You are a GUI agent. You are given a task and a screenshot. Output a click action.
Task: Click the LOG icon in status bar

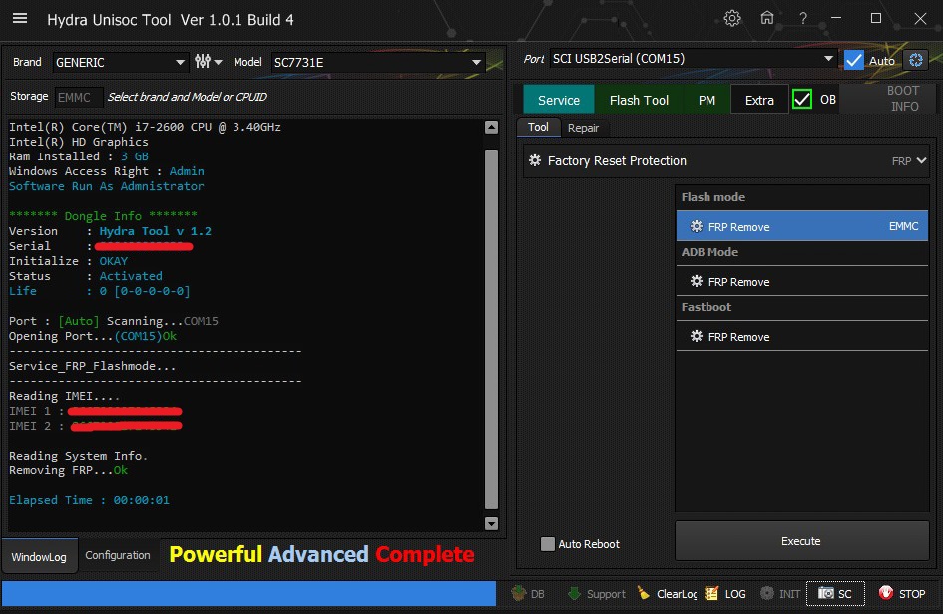pos(711,594)
